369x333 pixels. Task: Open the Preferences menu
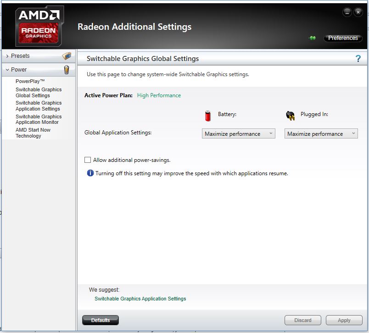pos(343,38)
